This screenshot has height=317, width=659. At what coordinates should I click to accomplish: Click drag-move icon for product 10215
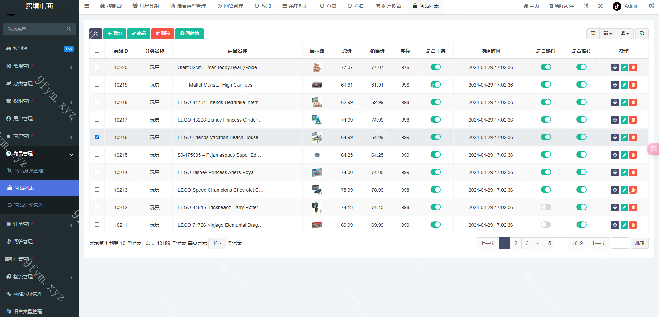(x=615, y=155)
